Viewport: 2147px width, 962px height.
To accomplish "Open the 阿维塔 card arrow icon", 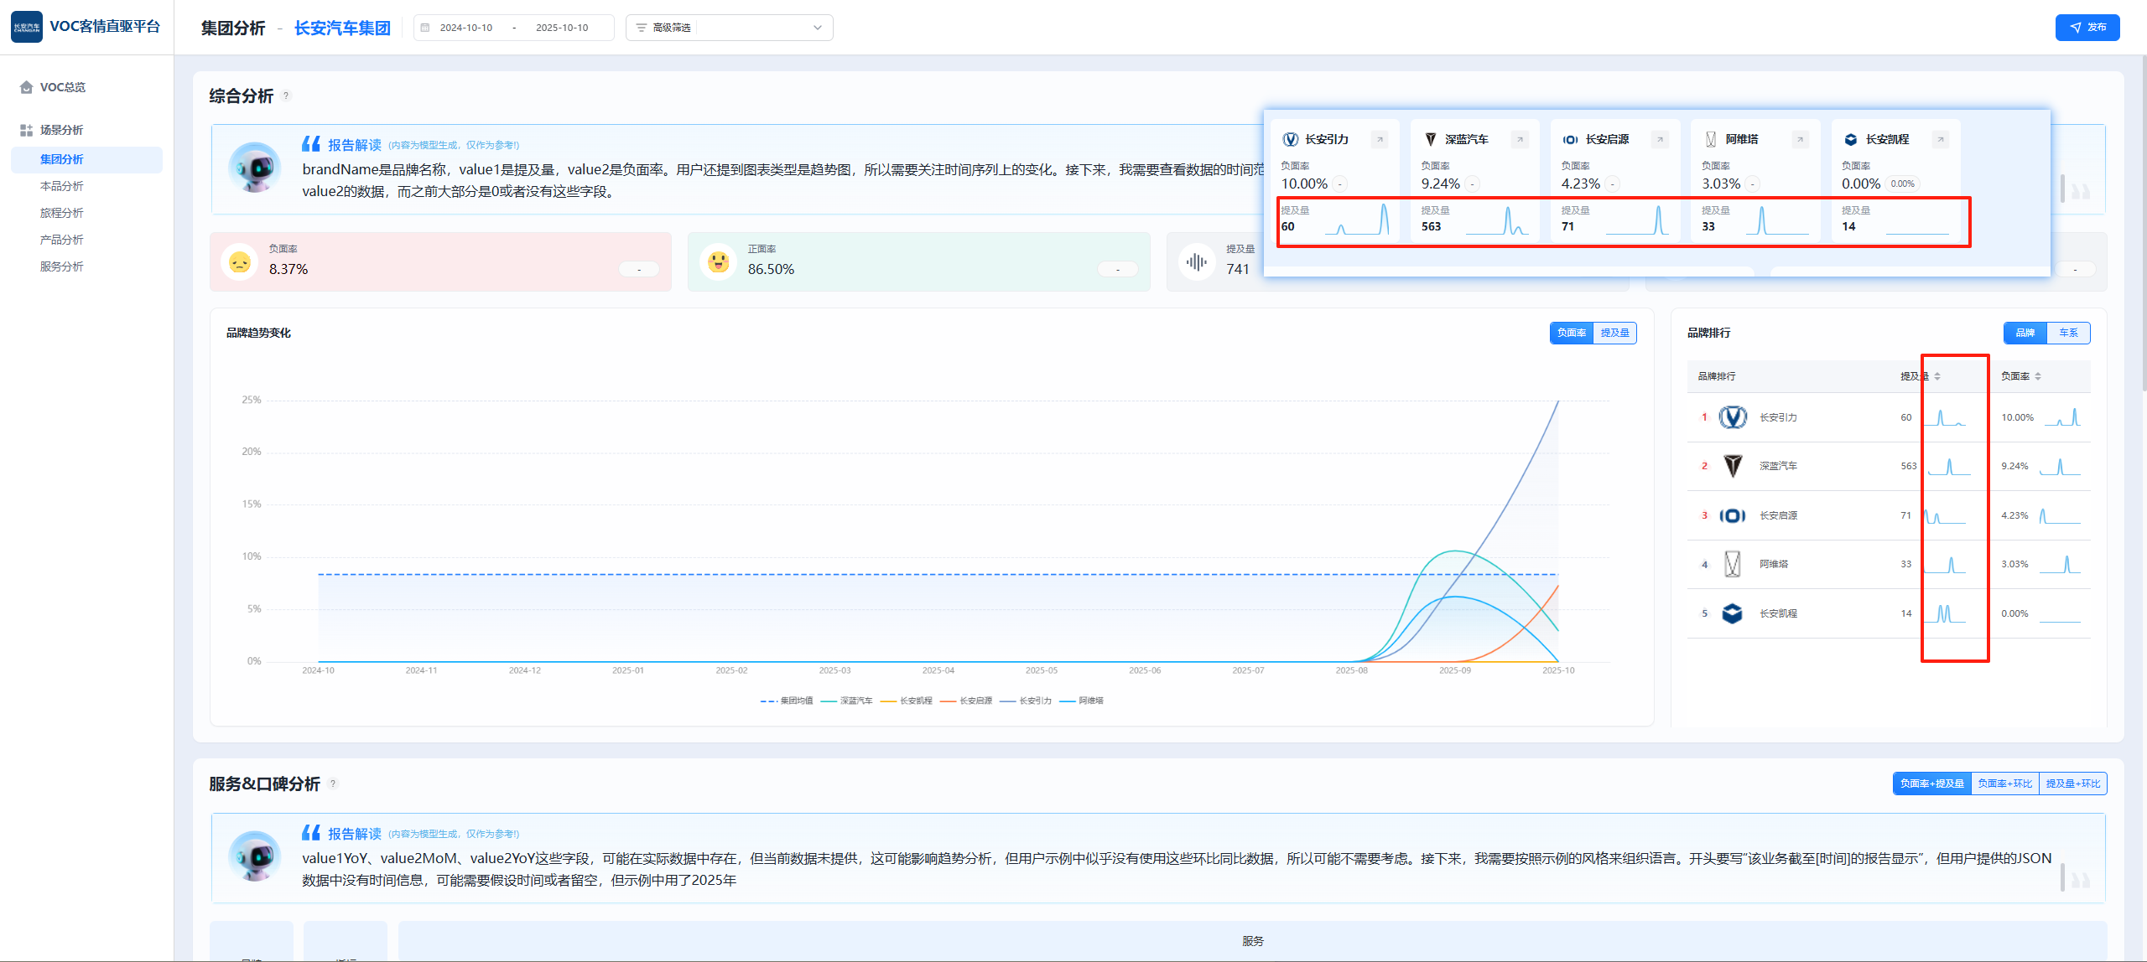I will 1800,140.
